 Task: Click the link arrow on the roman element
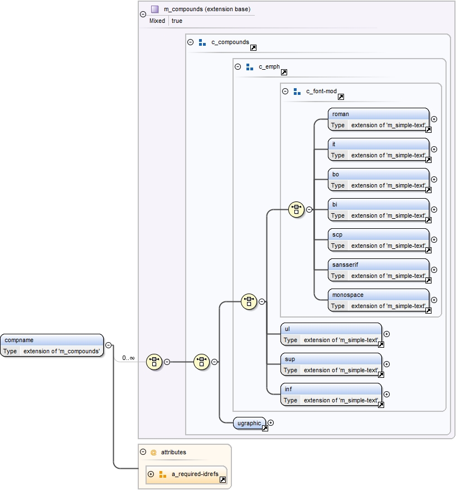428,129
